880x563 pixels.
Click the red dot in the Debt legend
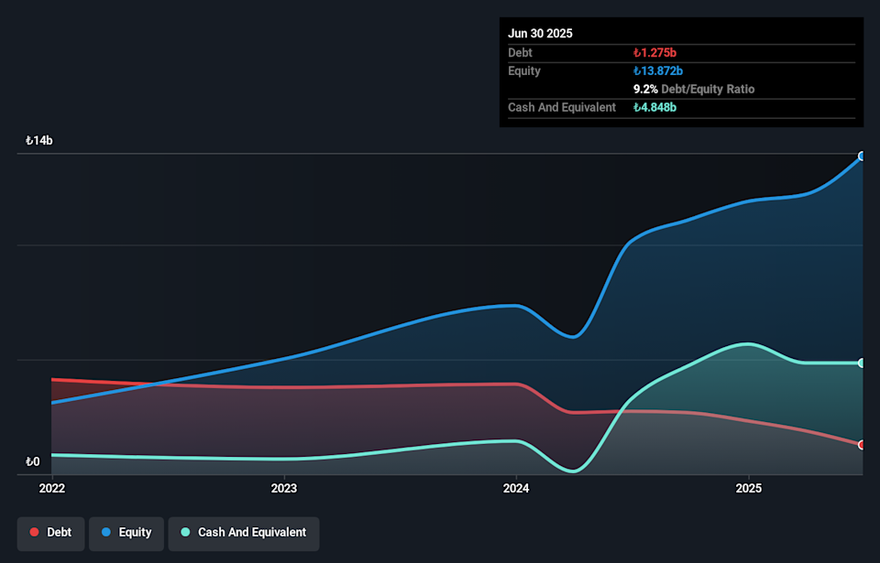pyautogui.click(x=35, y=533)
